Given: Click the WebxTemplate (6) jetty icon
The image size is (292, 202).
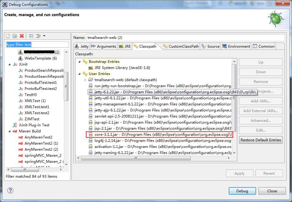Looking at the screenshot, I should (x=20, y=58).
